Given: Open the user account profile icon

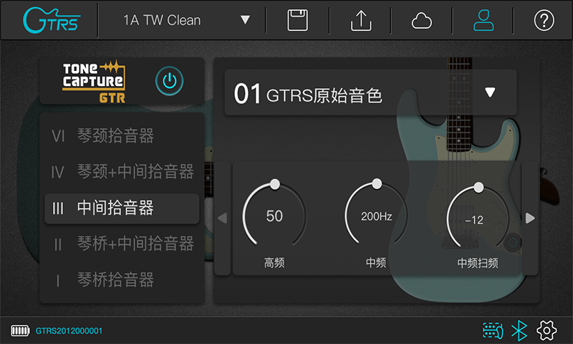Looking at the screenshot, I should point(484,20).
